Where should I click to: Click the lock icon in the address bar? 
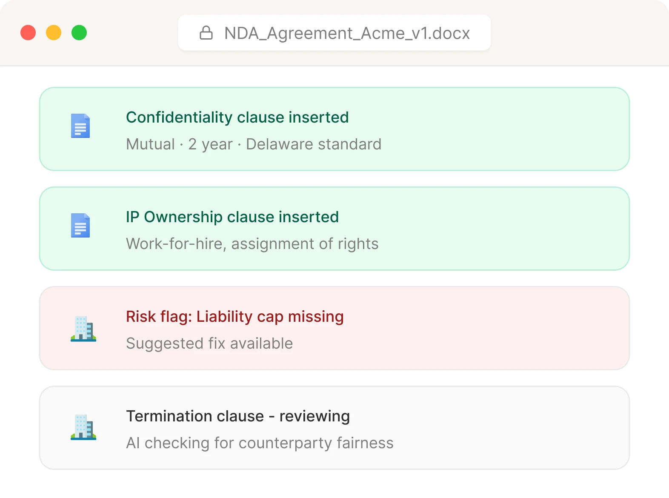207,33
